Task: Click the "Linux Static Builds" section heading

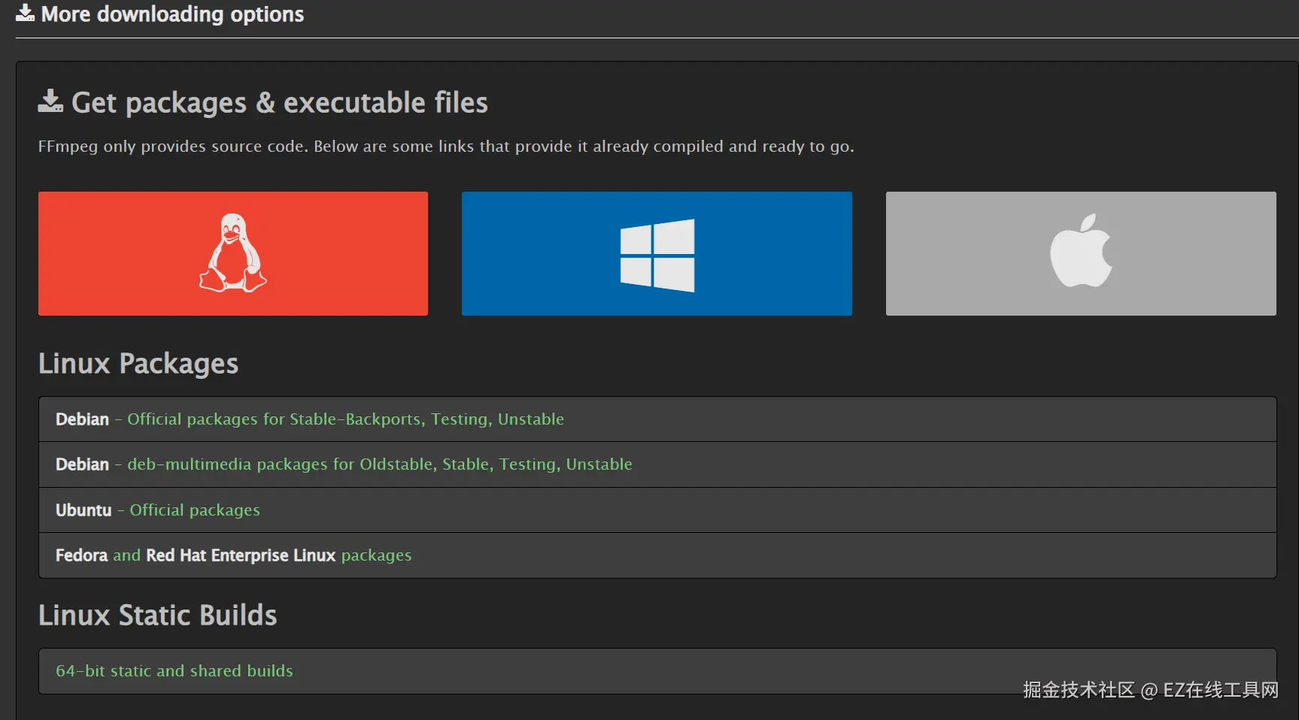Action: click(x=158, y=616)
